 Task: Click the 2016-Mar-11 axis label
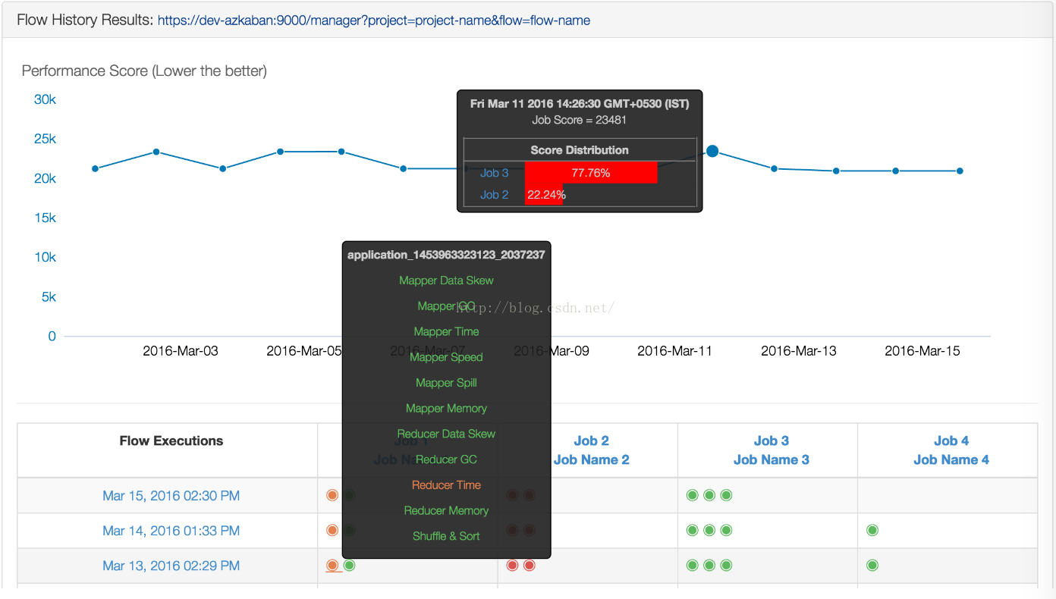point(675,351)
